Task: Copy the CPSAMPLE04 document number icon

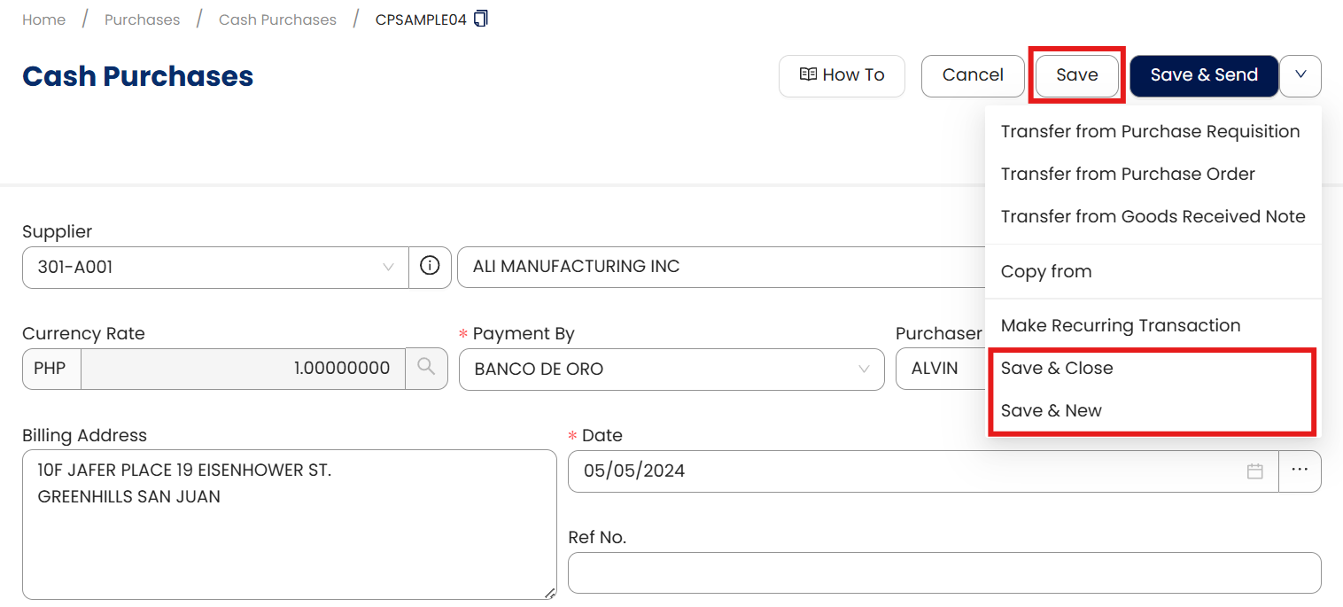Action: 481,19
